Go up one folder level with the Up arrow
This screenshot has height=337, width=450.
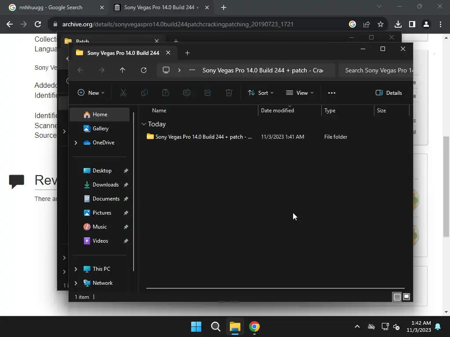pos(122,70)
